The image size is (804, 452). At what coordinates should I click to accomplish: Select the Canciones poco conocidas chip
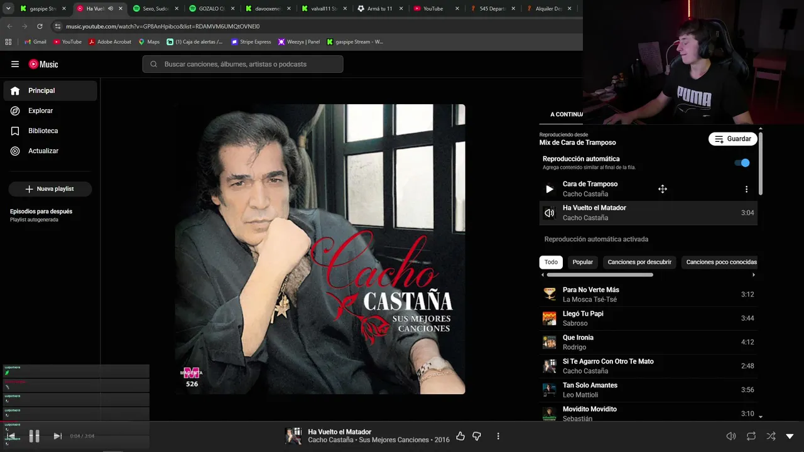click(721, 262)
